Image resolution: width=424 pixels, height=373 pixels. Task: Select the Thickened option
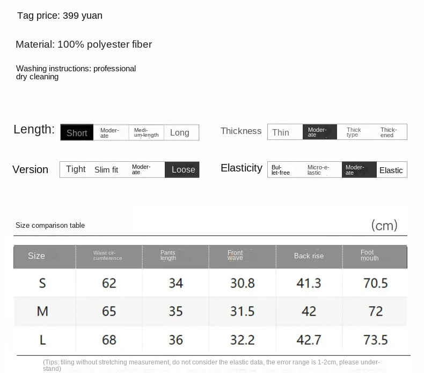tap(389, 132)
